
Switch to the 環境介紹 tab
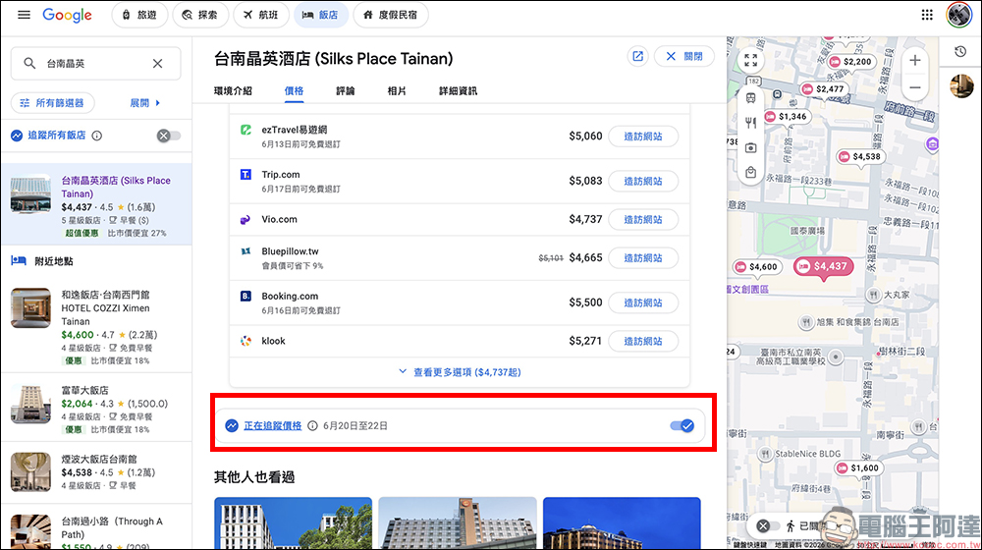[x=233, y=90]
